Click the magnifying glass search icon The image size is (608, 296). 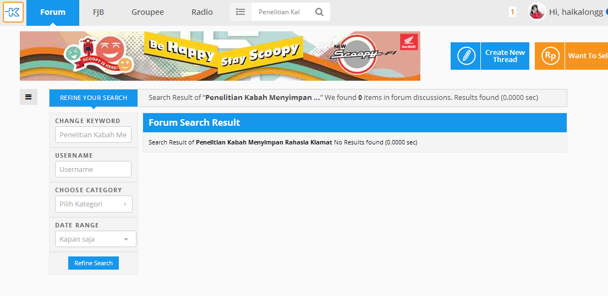pos(320,12)
